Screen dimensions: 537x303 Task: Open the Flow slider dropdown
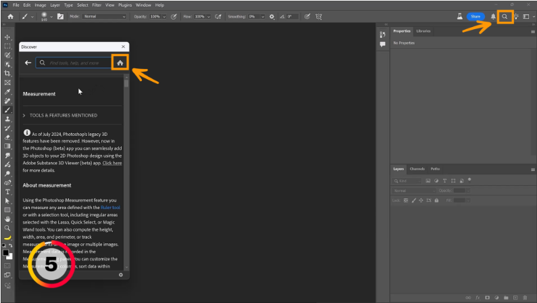tap(209, 16)
